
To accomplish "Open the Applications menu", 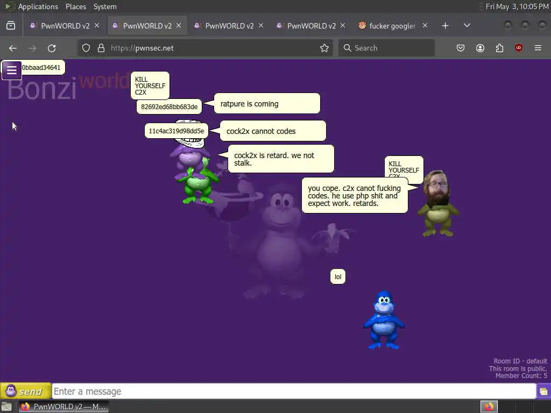I will click(38, 6).
